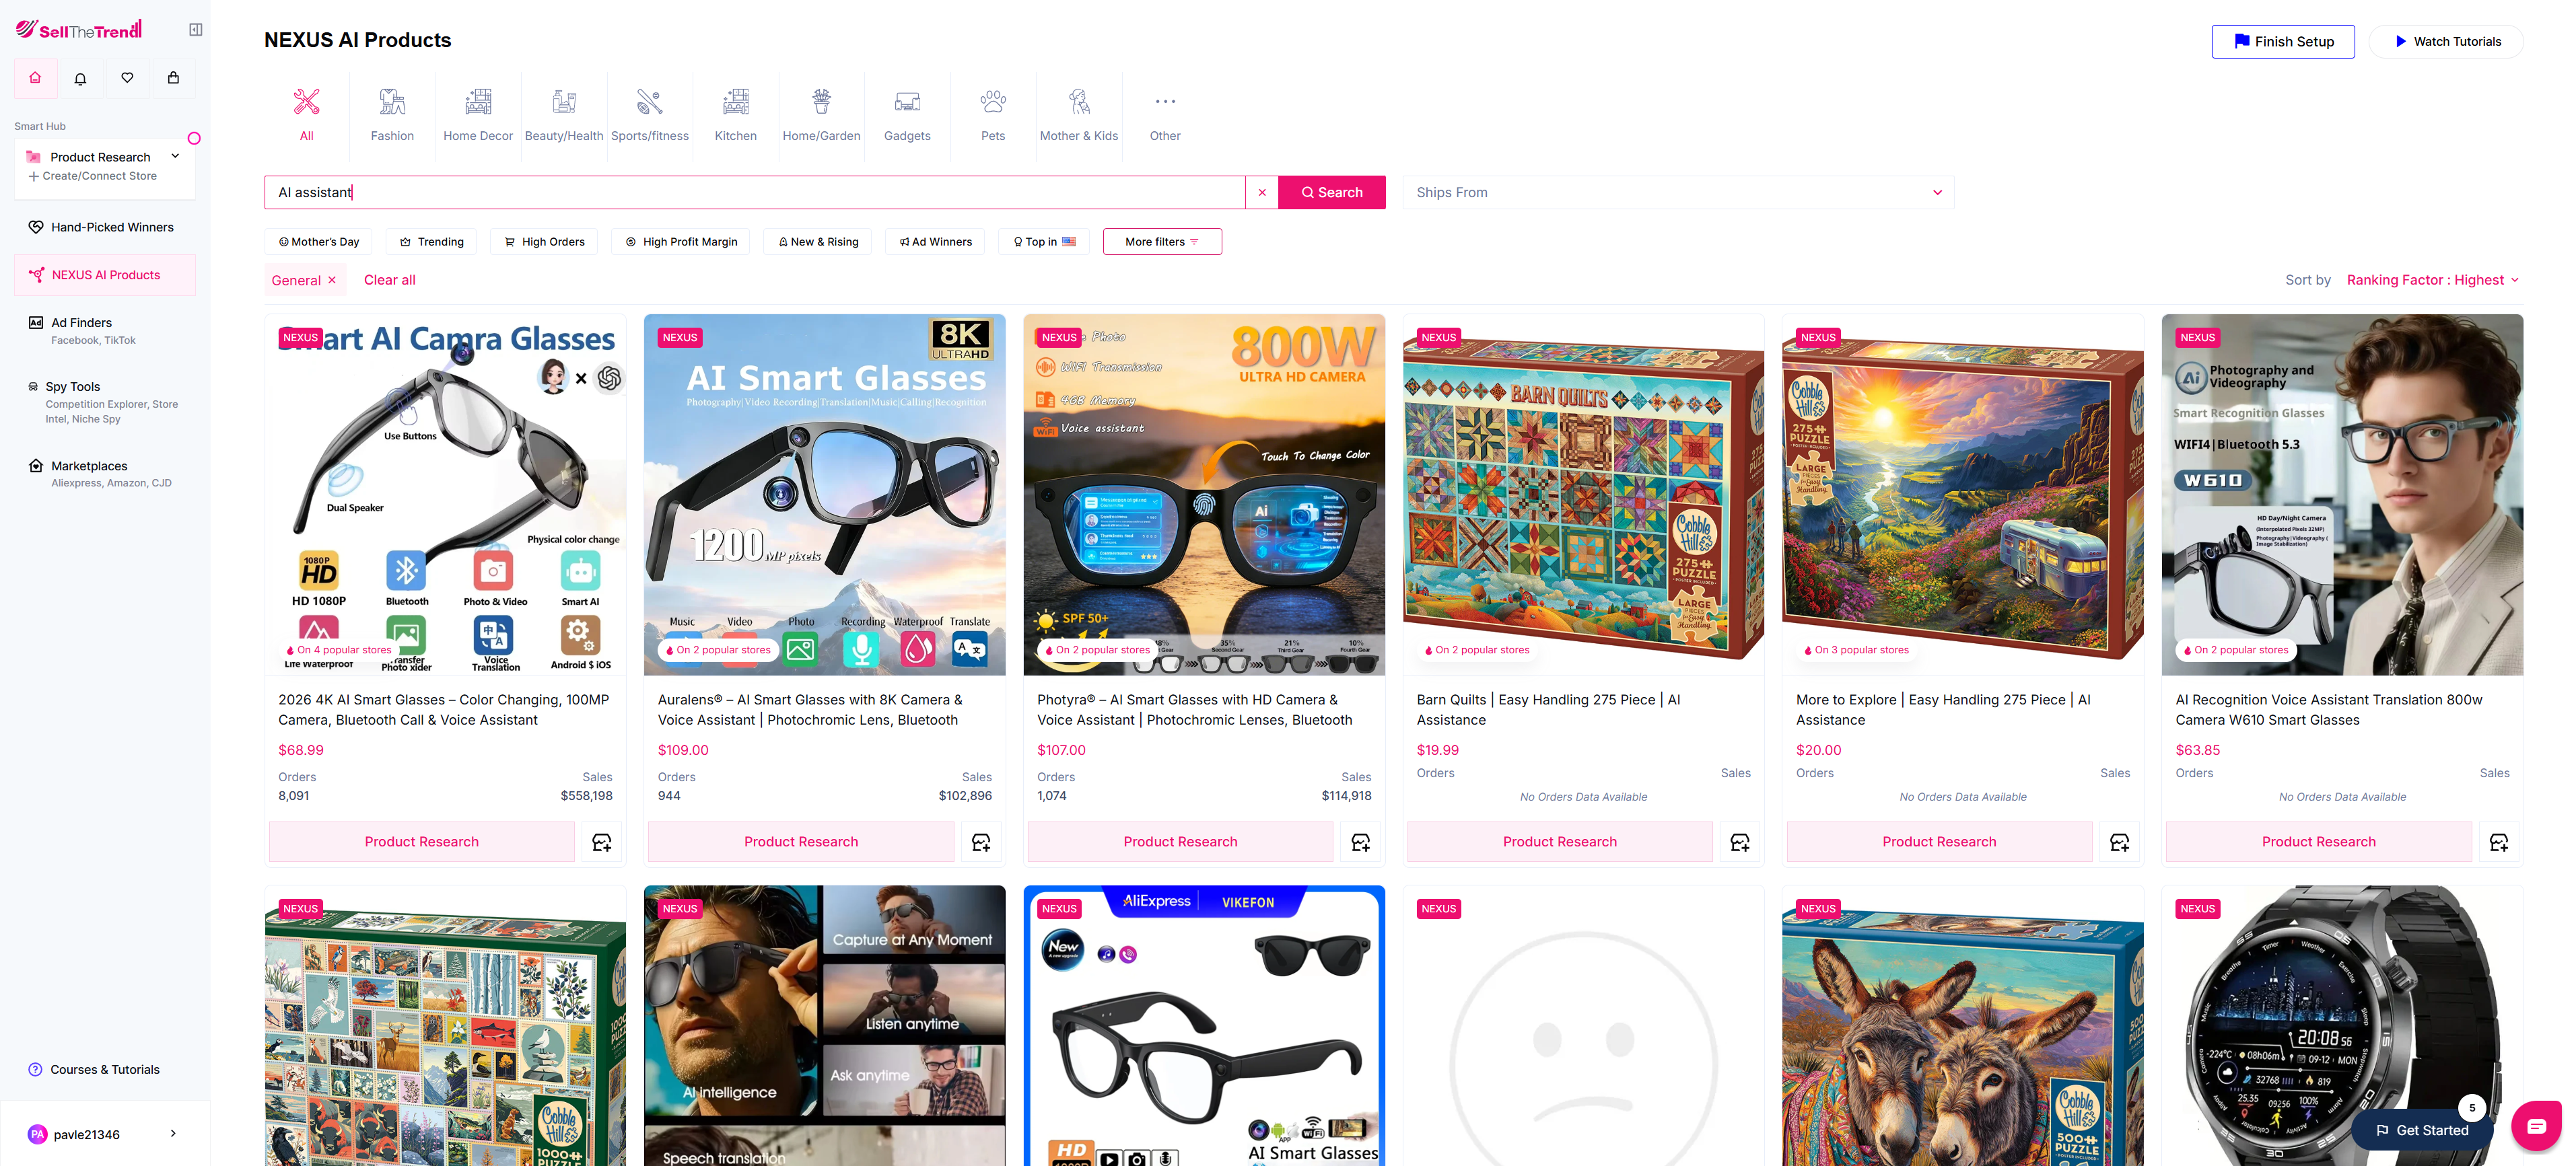Expand the Product Research menu

point(176,156)
